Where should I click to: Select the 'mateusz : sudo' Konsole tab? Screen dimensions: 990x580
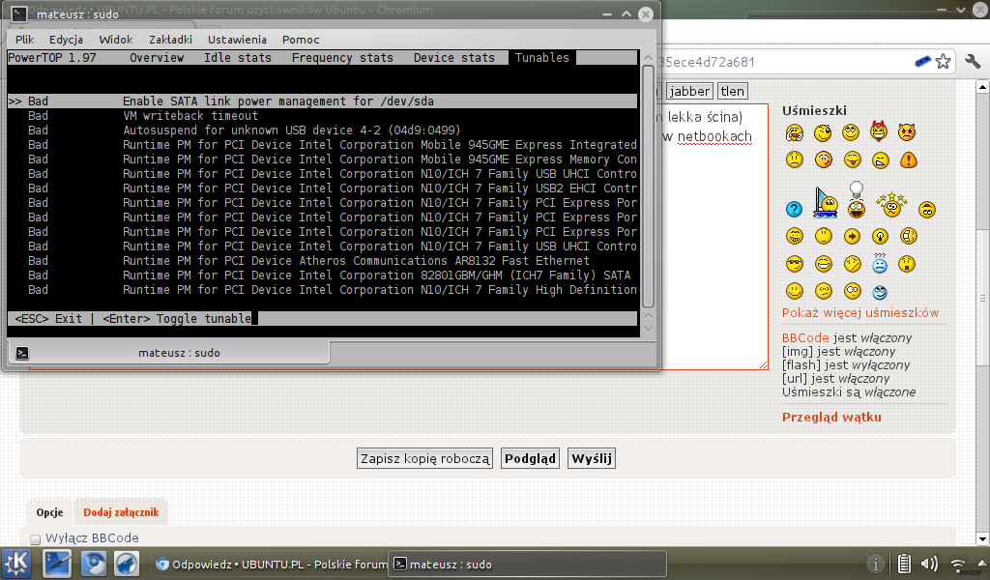coord(168,353)
